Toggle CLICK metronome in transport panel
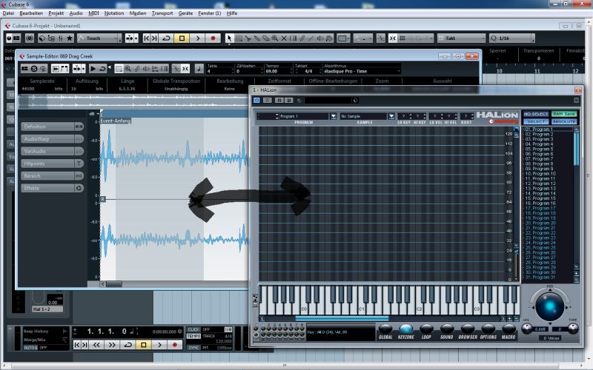Screen dimensions: 593x370 (x=193, y=329)
